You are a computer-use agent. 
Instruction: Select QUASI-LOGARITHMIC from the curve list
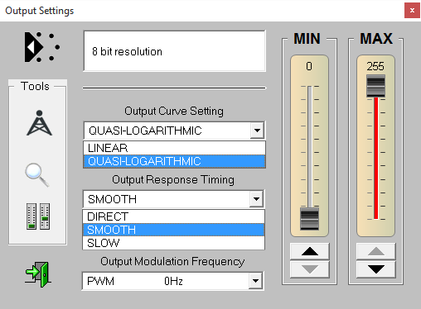coord(174,161)
